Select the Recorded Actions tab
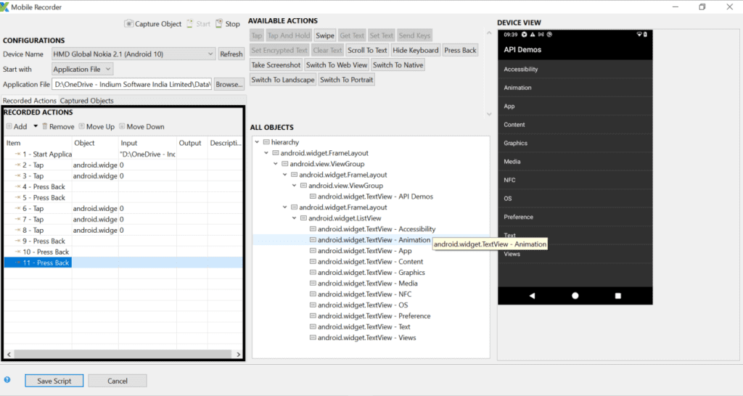Screen dimensions: 743x396 click(29, 101)
